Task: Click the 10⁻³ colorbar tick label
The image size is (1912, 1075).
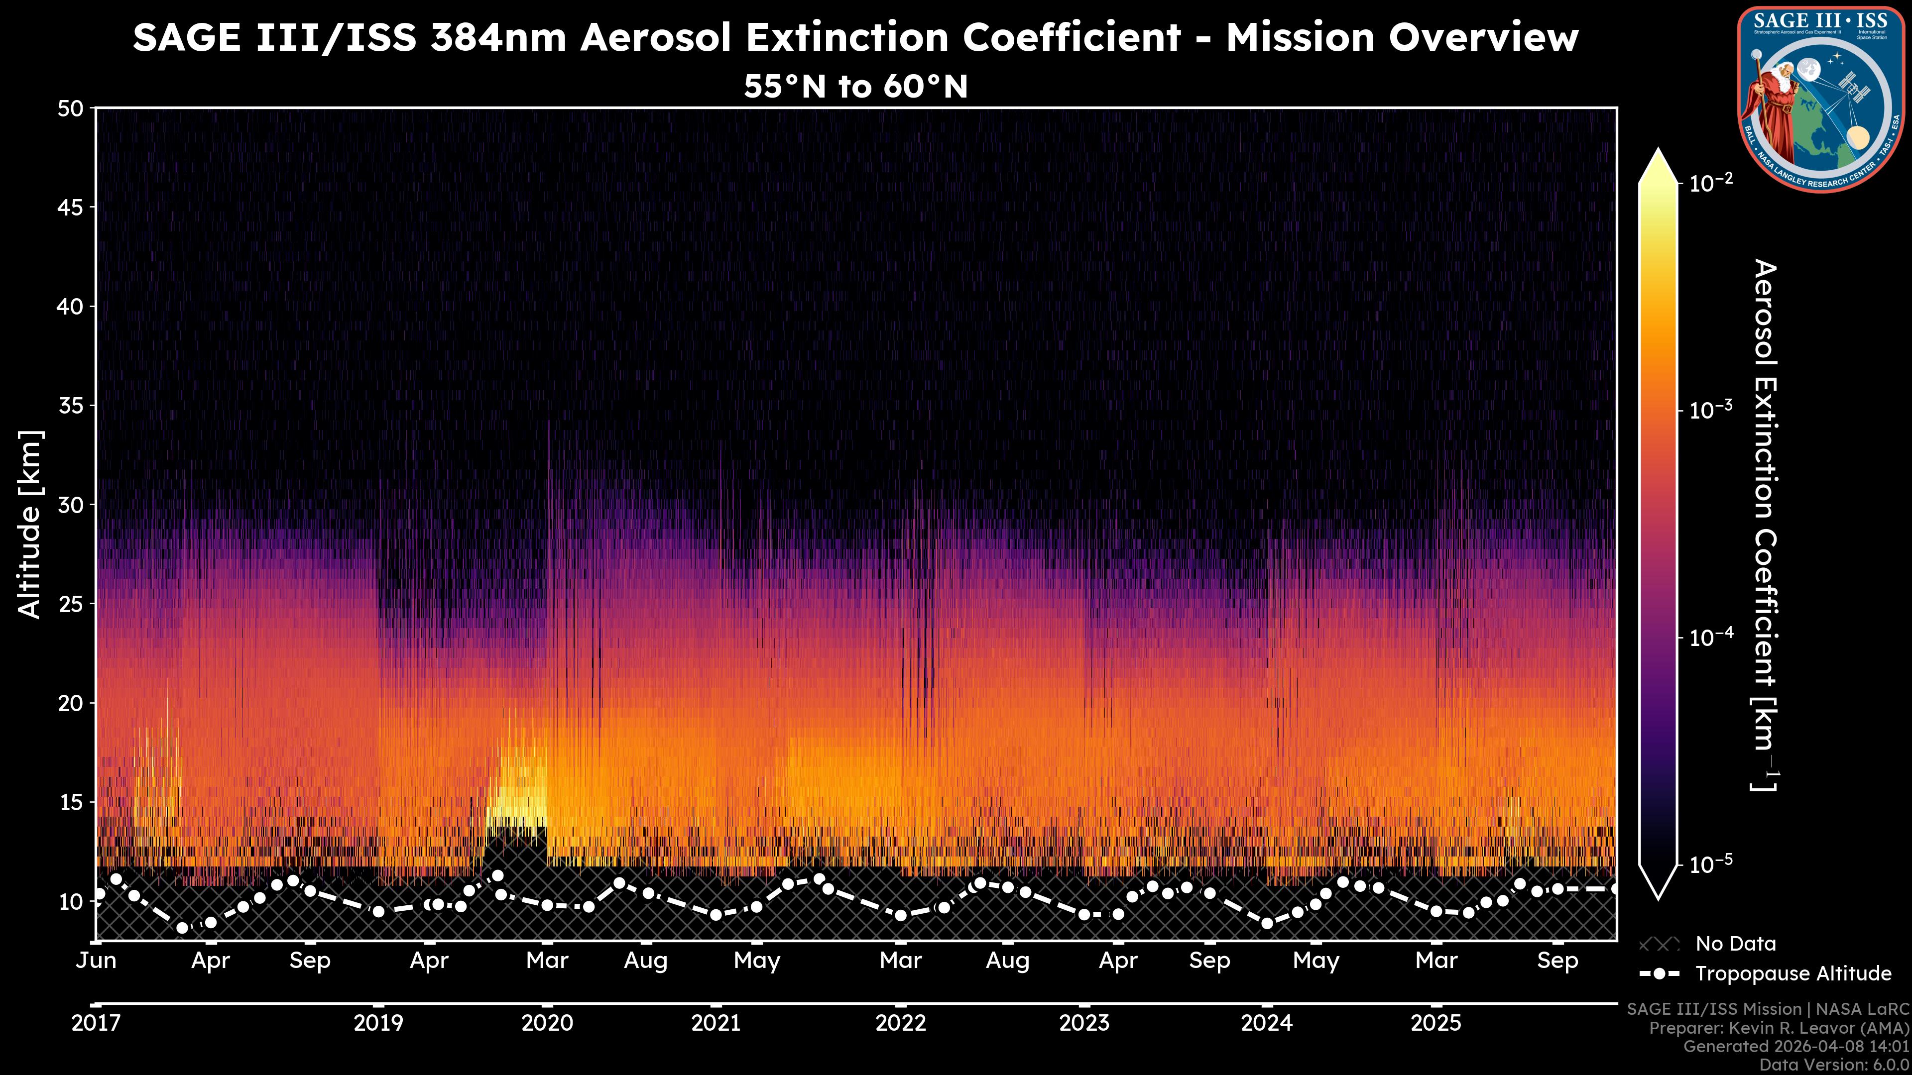Action: 1712,410
